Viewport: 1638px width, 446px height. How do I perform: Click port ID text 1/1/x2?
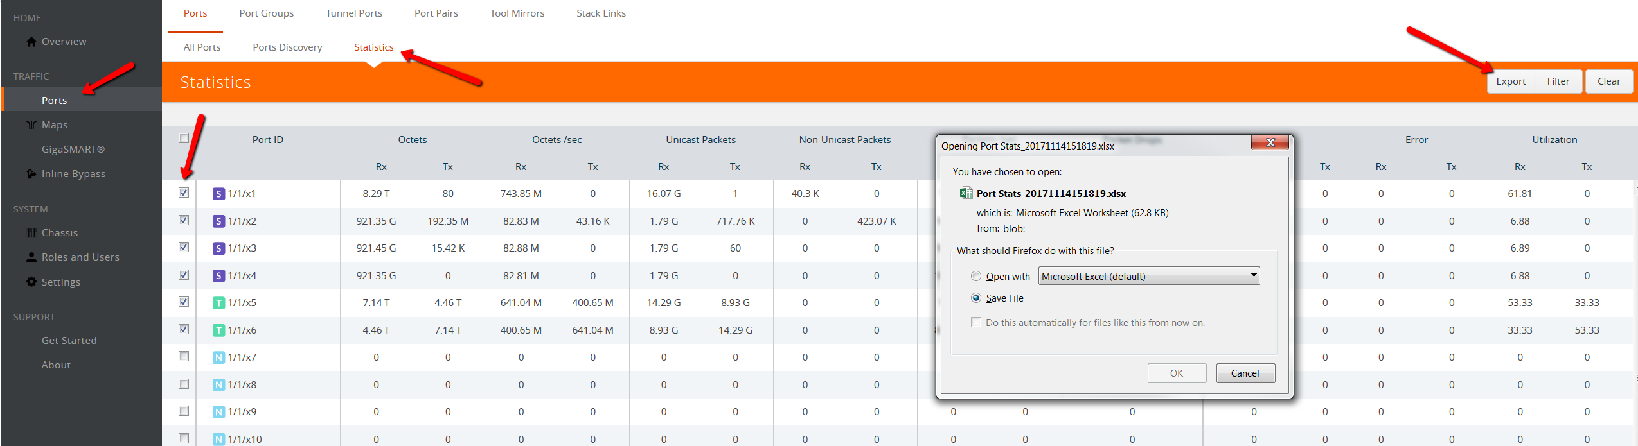[x=242, y=221]
